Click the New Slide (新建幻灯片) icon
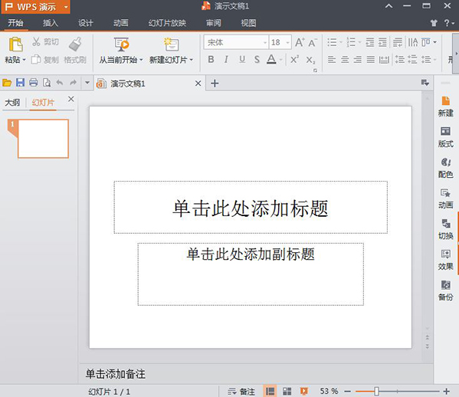Screen dimensions: 459x397 [x=171, y=44]
